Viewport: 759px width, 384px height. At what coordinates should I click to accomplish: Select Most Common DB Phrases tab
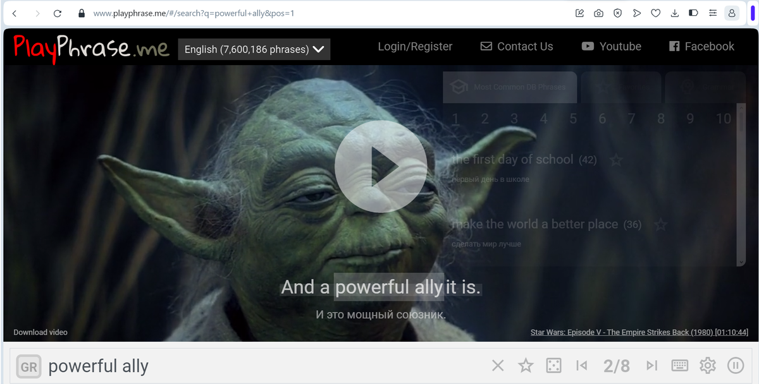pos(510,87)
